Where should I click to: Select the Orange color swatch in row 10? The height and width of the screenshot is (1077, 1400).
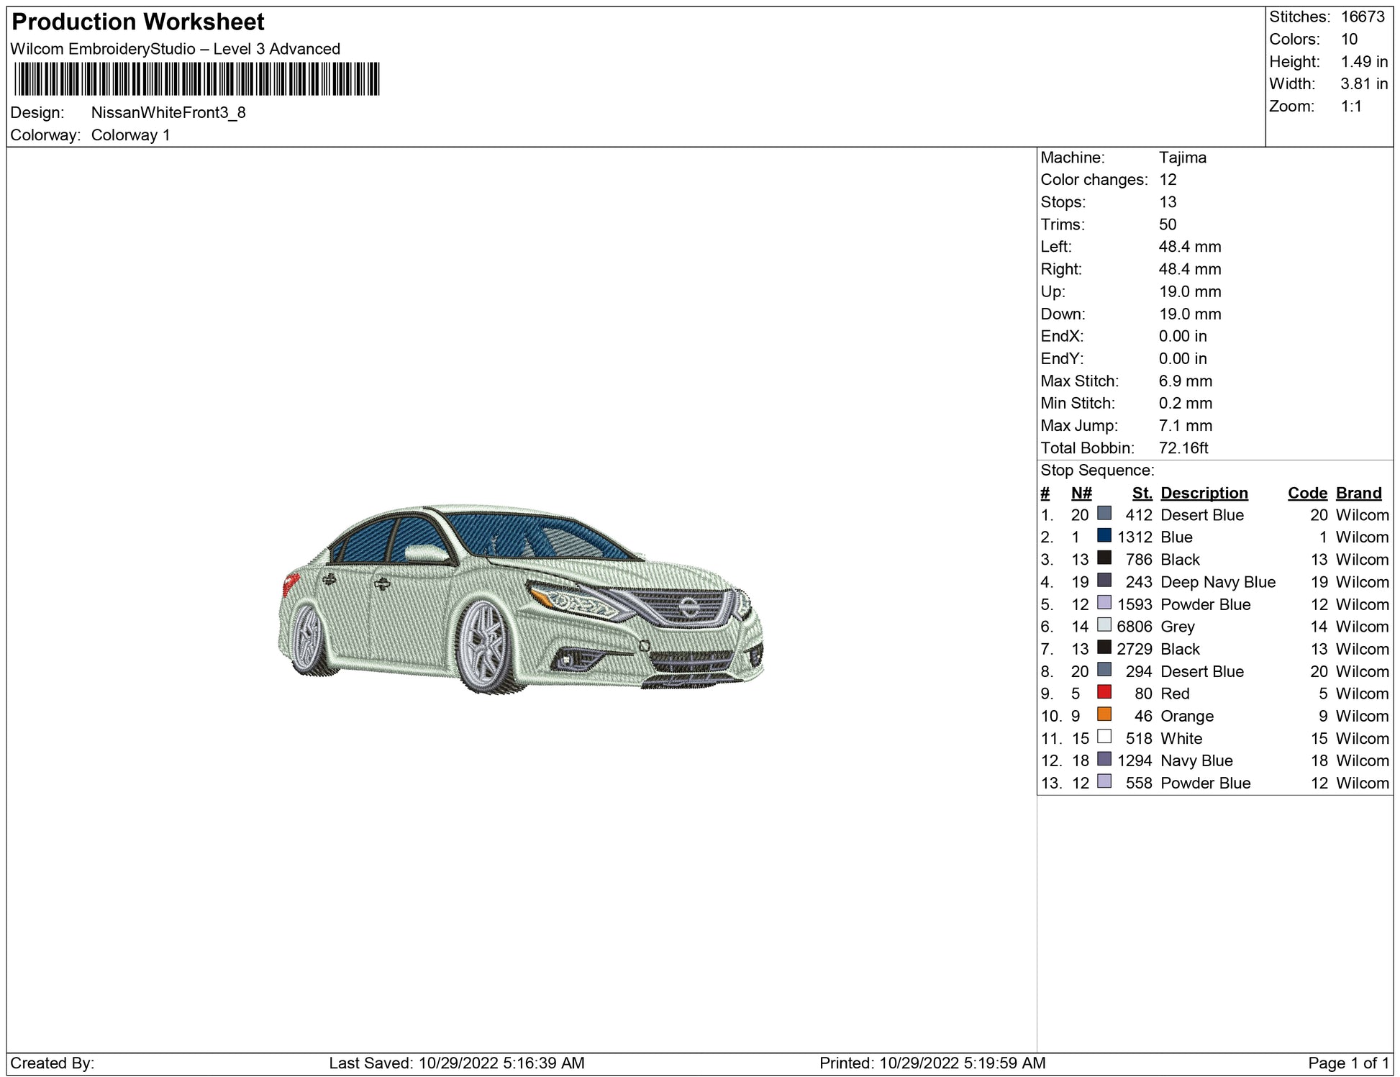(1104, 714)
